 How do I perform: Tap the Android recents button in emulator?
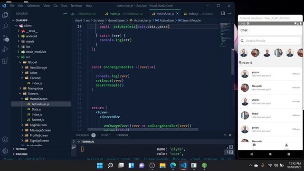pos(289,154)
